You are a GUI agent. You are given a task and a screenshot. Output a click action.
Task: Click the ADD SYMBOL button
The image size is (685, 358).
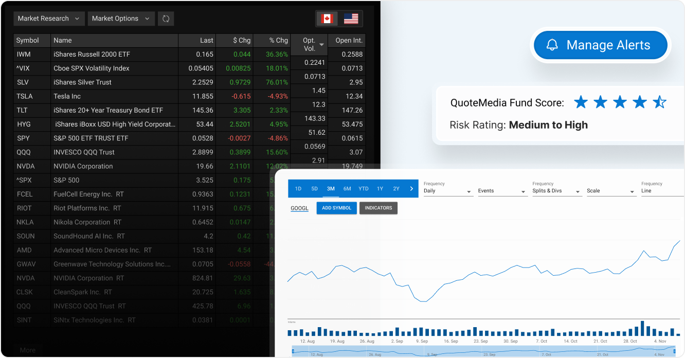pyautogui.click(x=336, y=208)
